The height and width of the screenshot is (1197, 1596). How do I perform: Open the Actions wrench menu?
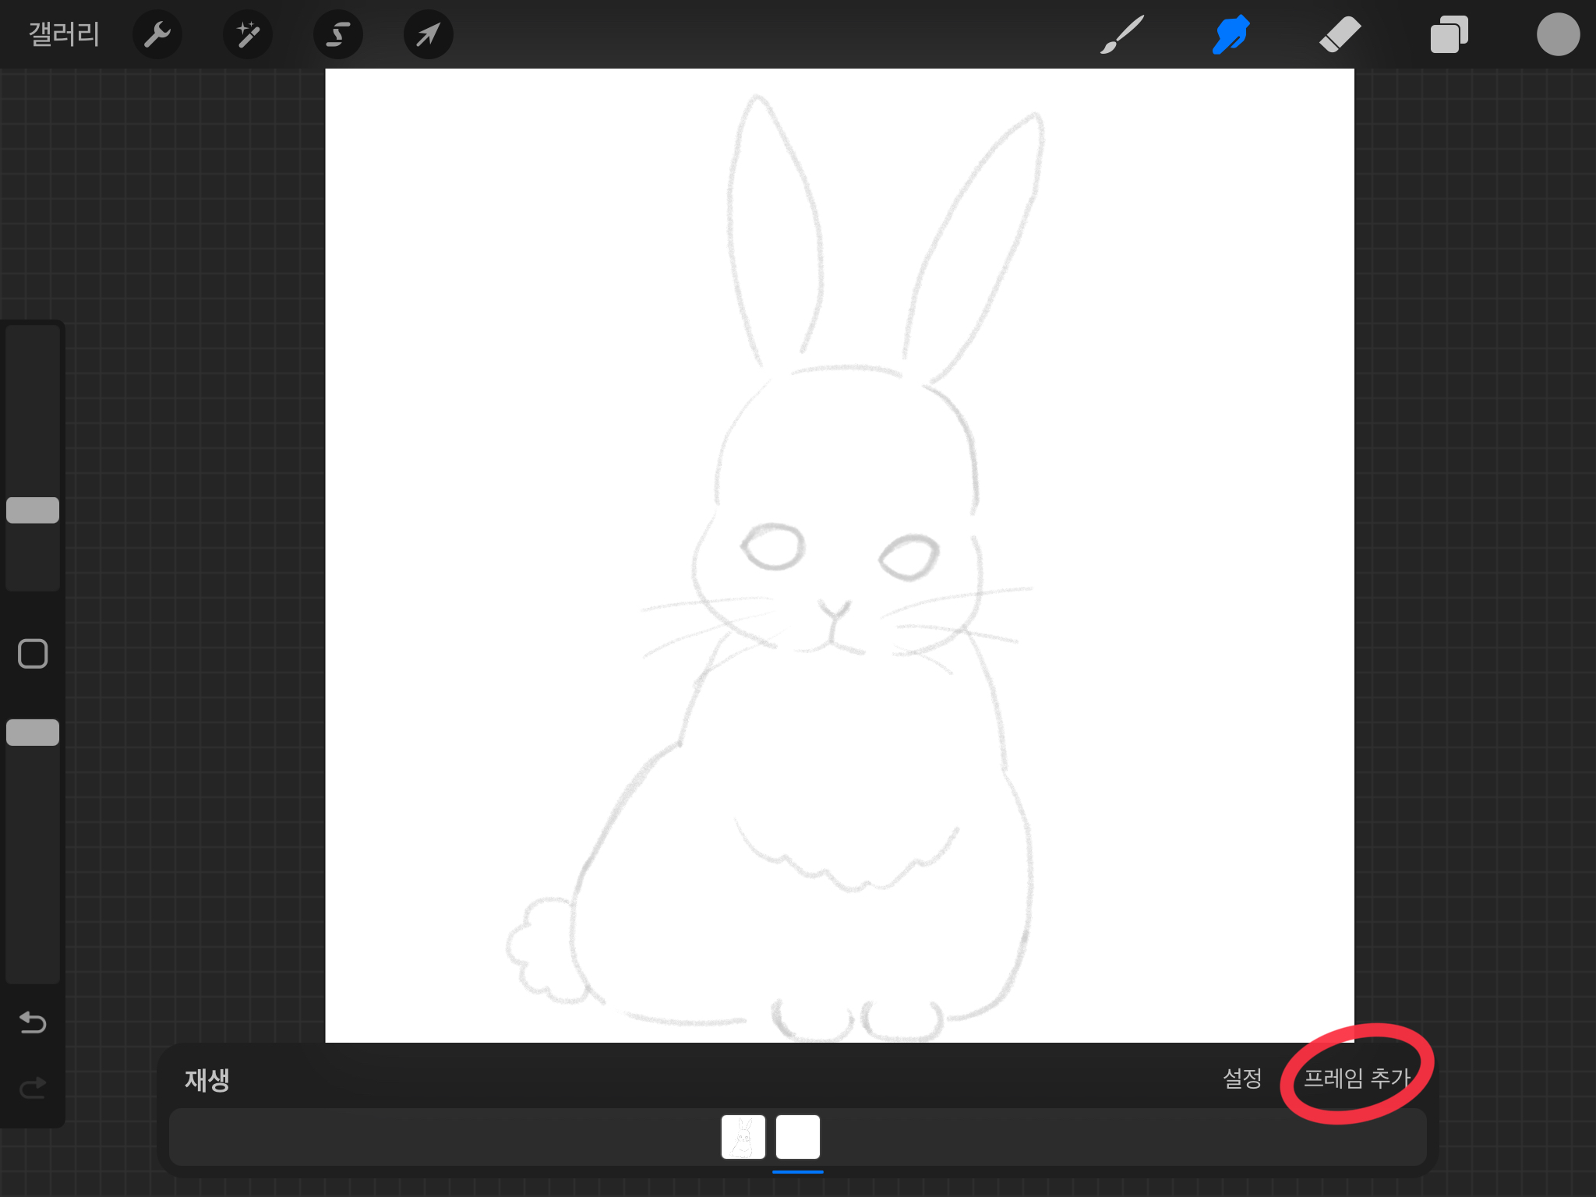pyautogui.click(x=157, y=34)
